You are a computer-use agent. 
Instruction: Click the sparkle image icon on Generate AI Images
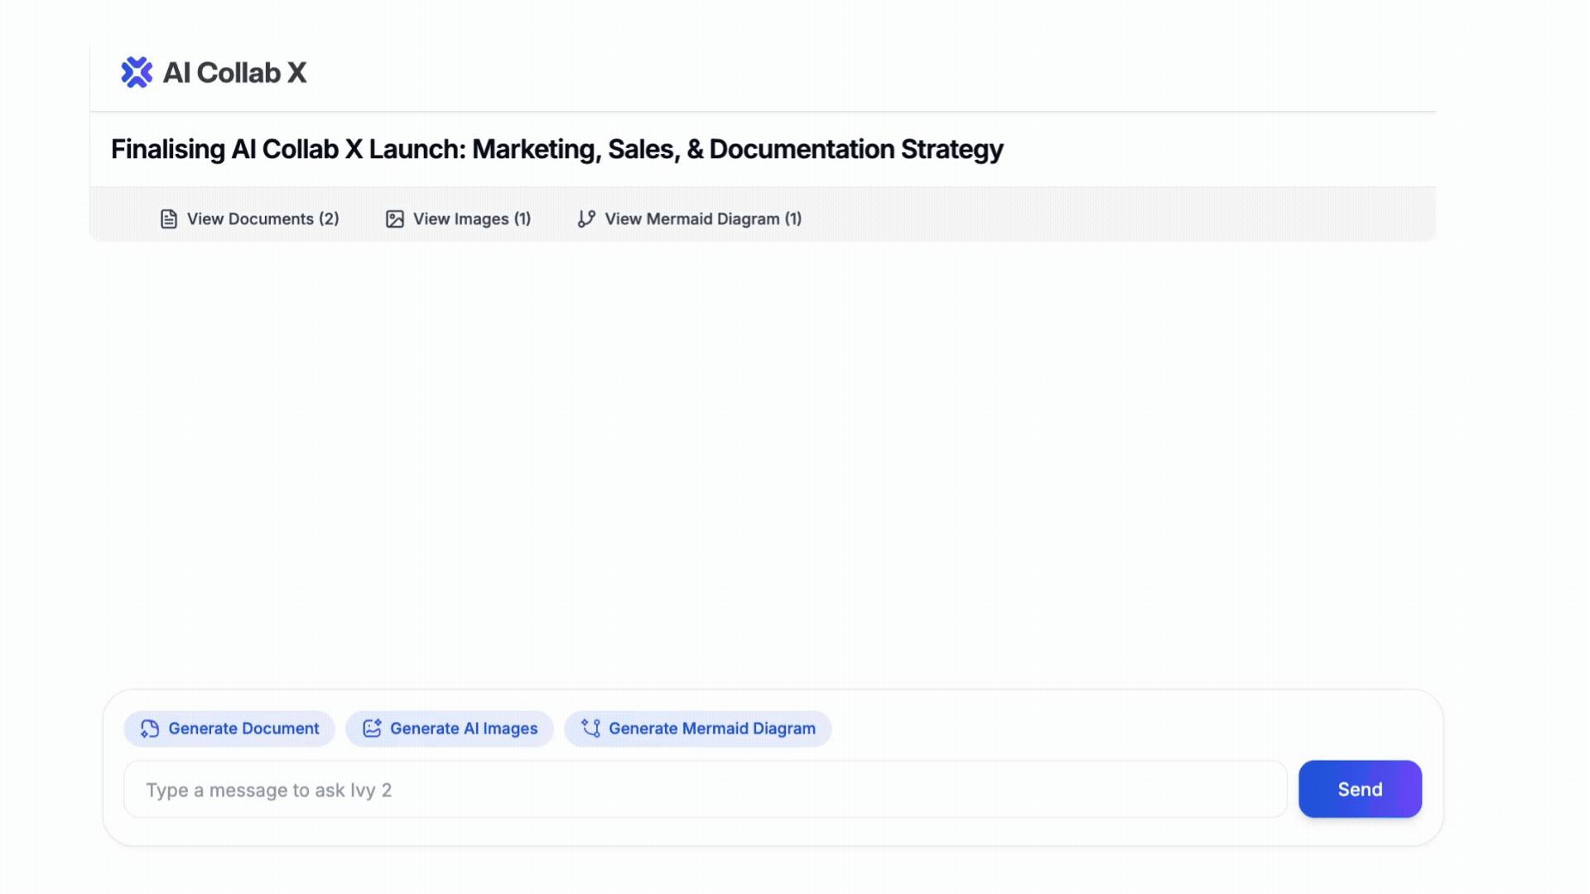coord(372,728)
